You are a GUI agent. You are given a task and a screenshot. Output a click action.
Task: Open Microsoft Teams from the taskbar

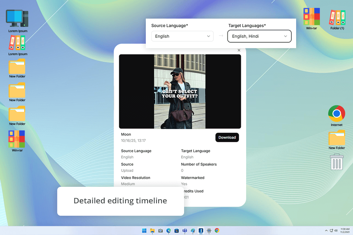[x=185, y=231]
